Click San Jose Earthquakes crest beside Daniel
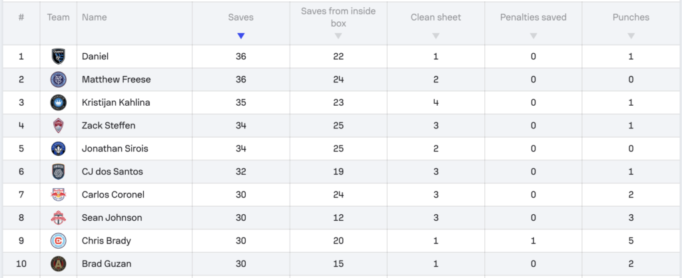 (x=59, y=57)
